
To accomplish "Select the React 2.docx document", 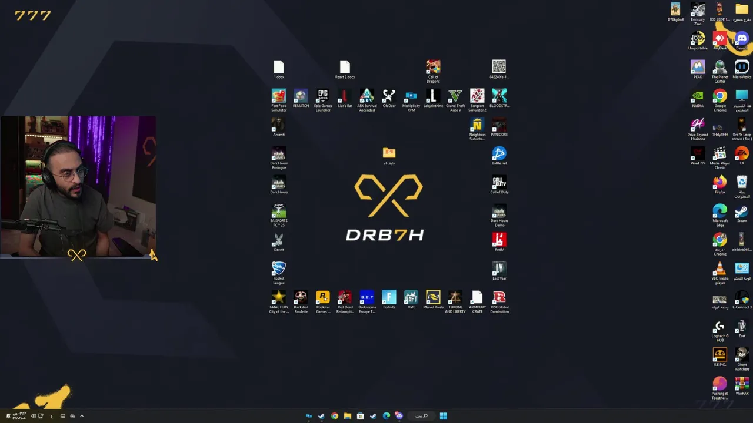I will pos(345,69).
